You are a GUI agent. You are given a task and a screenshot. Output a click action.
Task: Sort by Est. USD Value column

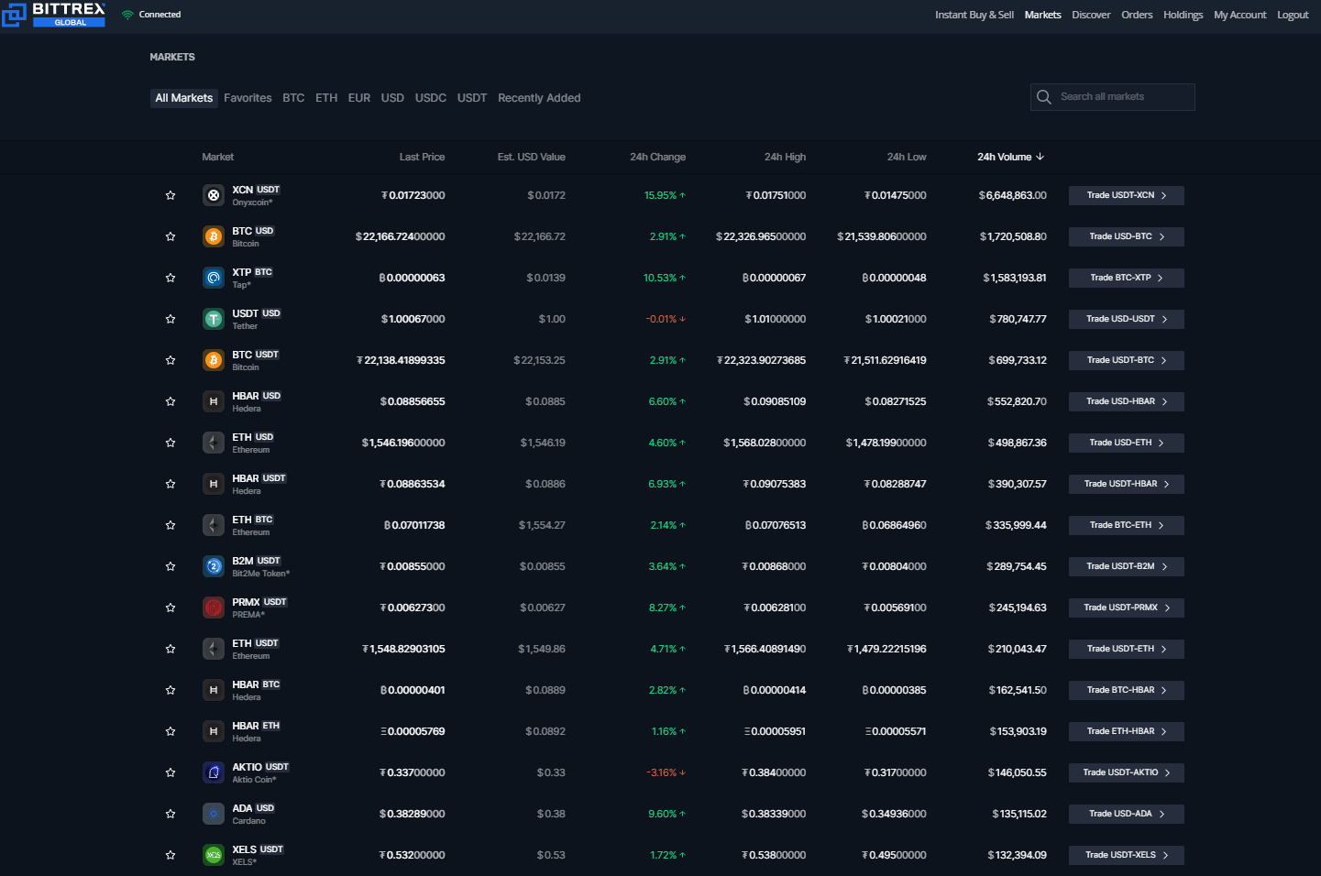tap(532, 157)
